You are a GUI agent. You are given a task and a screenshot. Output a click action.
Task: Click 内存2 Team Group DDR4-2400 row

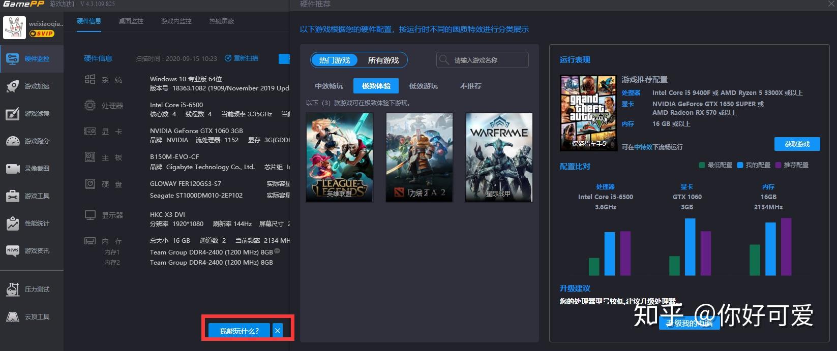(x=212, y=263)
